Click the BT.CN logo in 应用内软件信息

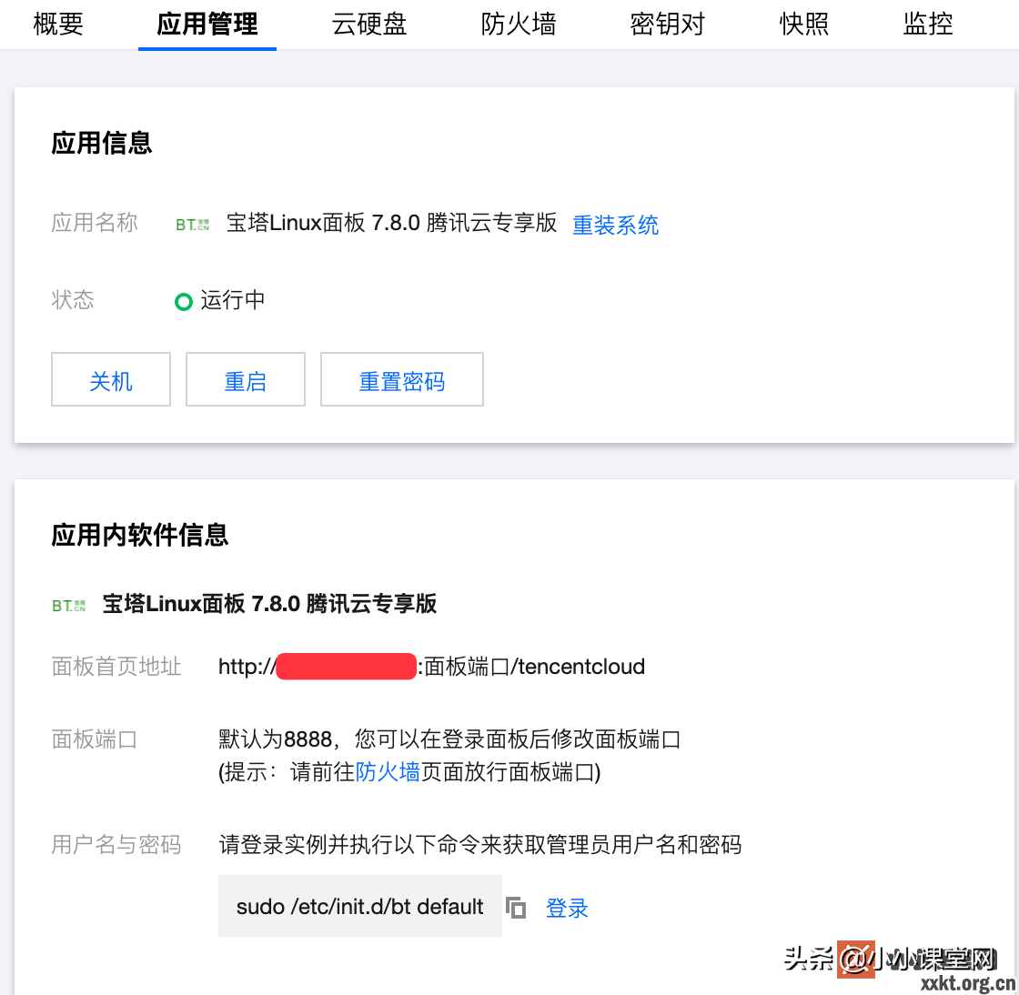click(69, 606)
